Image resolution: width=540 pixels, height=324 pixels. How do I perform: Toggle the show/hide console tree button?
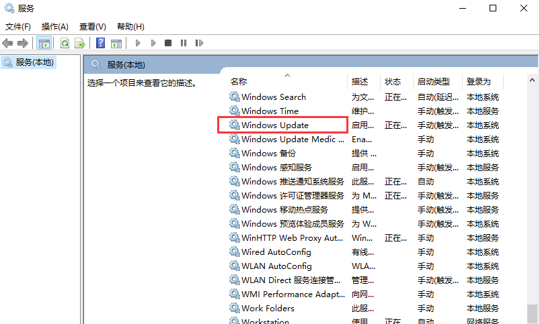click(44, 43)
